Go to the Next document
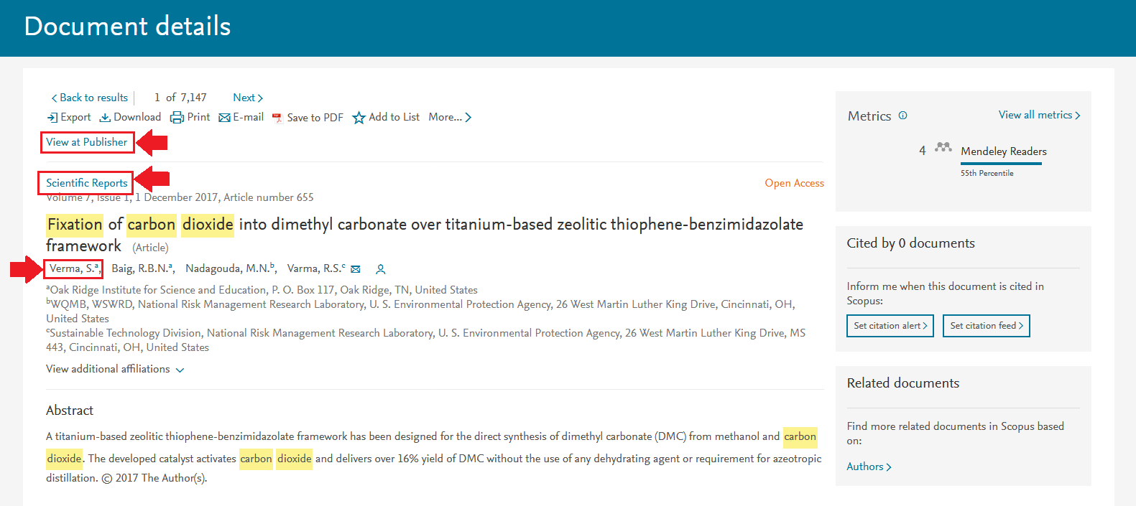1136x506 pixels. (x=248, y=98)
